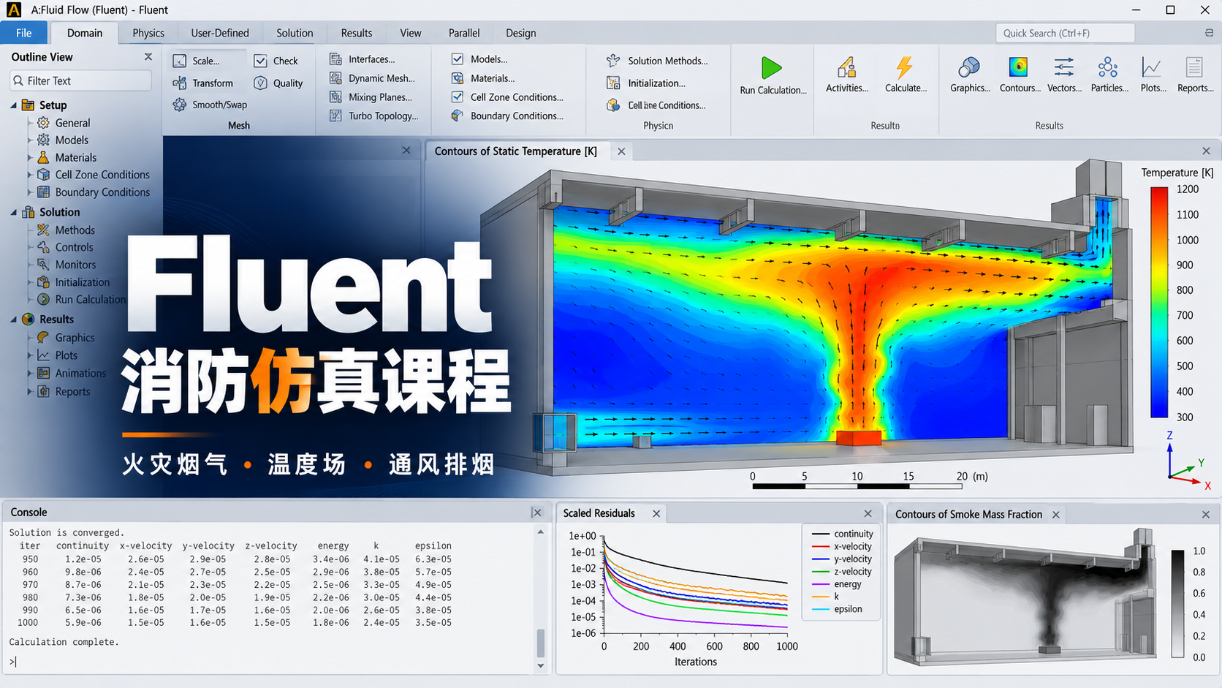The width and height of the screenshot is (1222, 688).
Task: Click the temperature color legend bar
Action: [1159, 303]
